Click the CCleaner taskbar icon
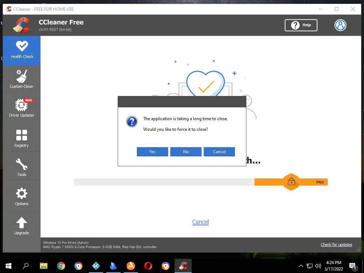This screenshot has height=273, width=364. [183, 266]
